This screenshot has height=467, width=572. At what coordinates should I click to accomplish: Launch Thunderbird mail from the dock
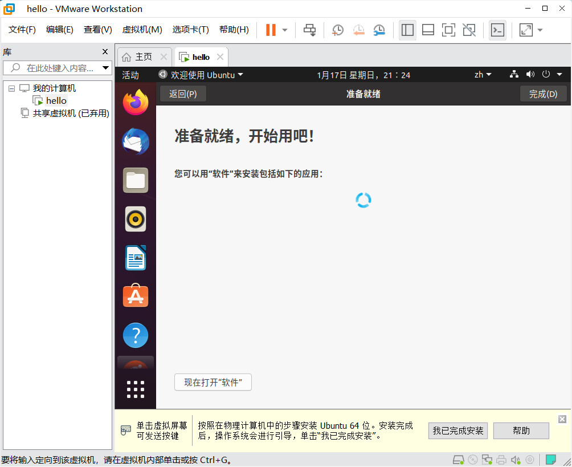136,141
